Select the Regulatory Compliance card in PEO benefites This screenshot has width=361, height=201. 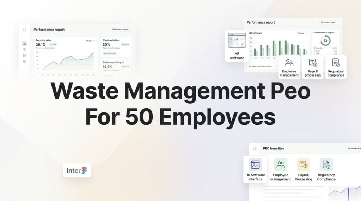click(326, 169)
